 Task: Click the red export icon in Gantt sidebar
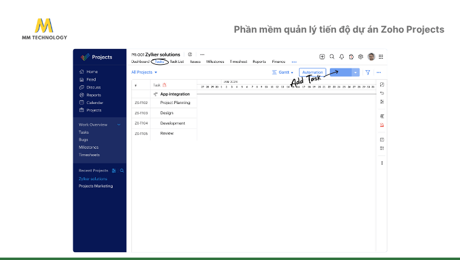(x=382, y=125)
